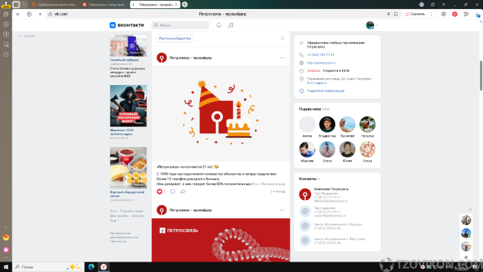The image size is (483, 272).
Task: Select the community posts tab
Action: tap(175, 38)
